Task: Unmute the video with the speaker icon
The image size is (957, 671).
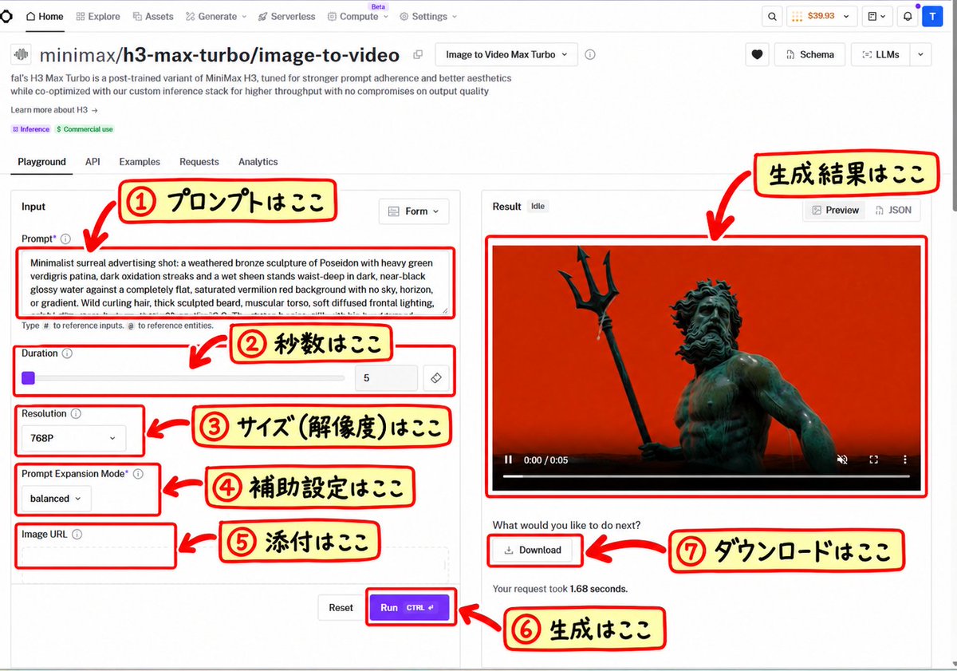Action: pos(842,460)
